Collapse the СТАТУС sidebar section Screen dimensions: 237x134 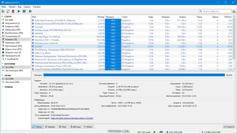click(3, 17)
